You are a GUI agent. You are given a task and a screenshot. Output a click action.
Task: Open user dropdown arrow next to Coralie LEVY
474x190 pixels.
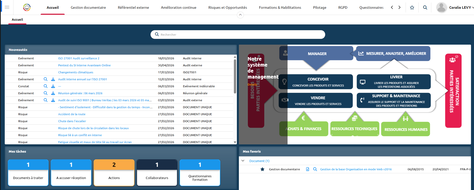tap(473, 7)
